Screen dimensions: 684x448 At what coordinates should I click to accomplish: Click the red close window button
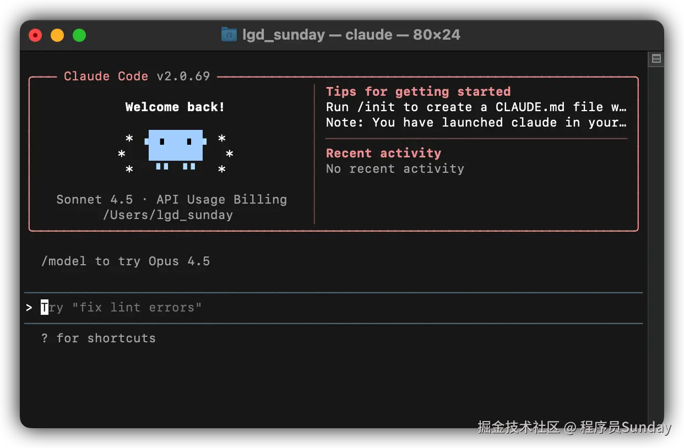pyautogui.click(x=35, y=35)
